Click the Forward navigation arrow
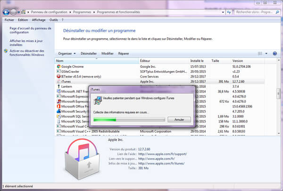 click(14, 12)
